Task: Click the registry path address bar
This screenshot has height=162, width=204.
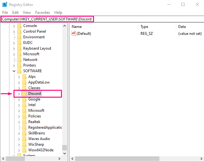Action: [102, 19]
